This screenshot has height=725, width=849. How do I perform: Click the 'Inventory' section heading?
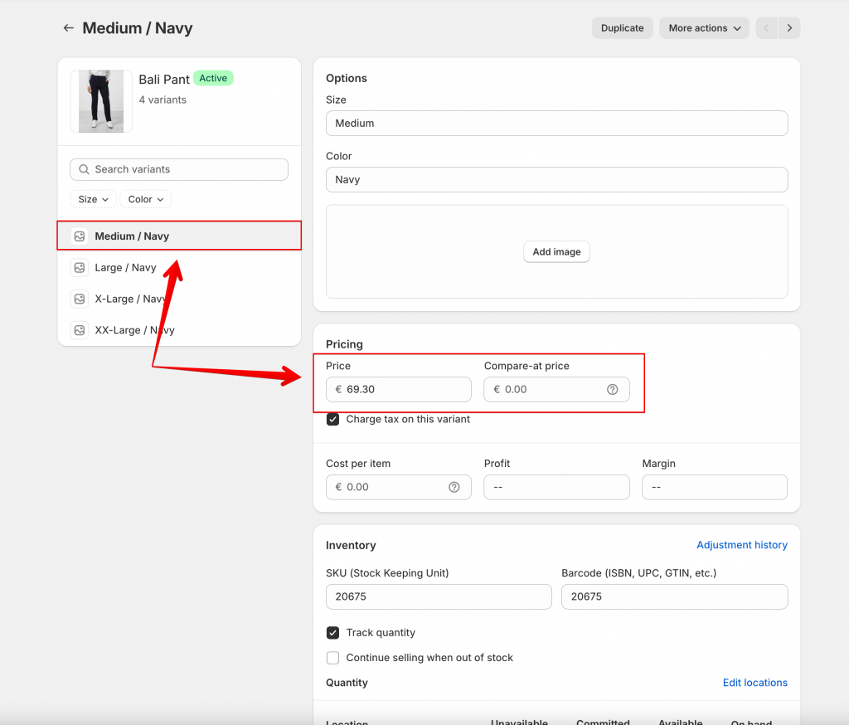coord(351,545)
